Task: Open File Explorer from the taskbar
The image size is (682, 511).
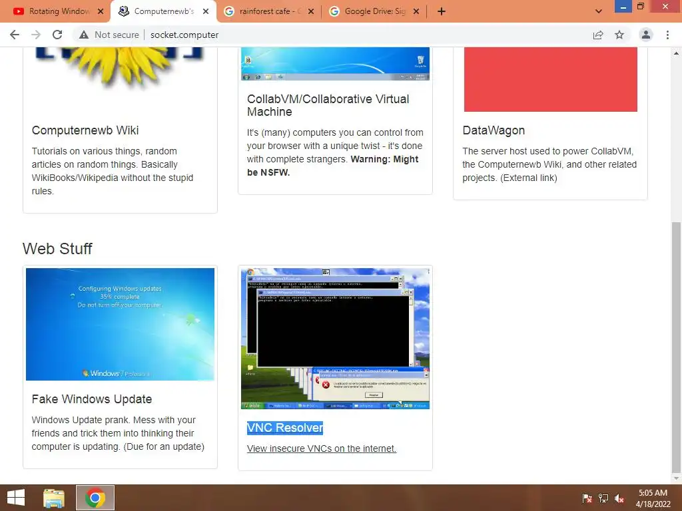Action: (x=54, y=498)
